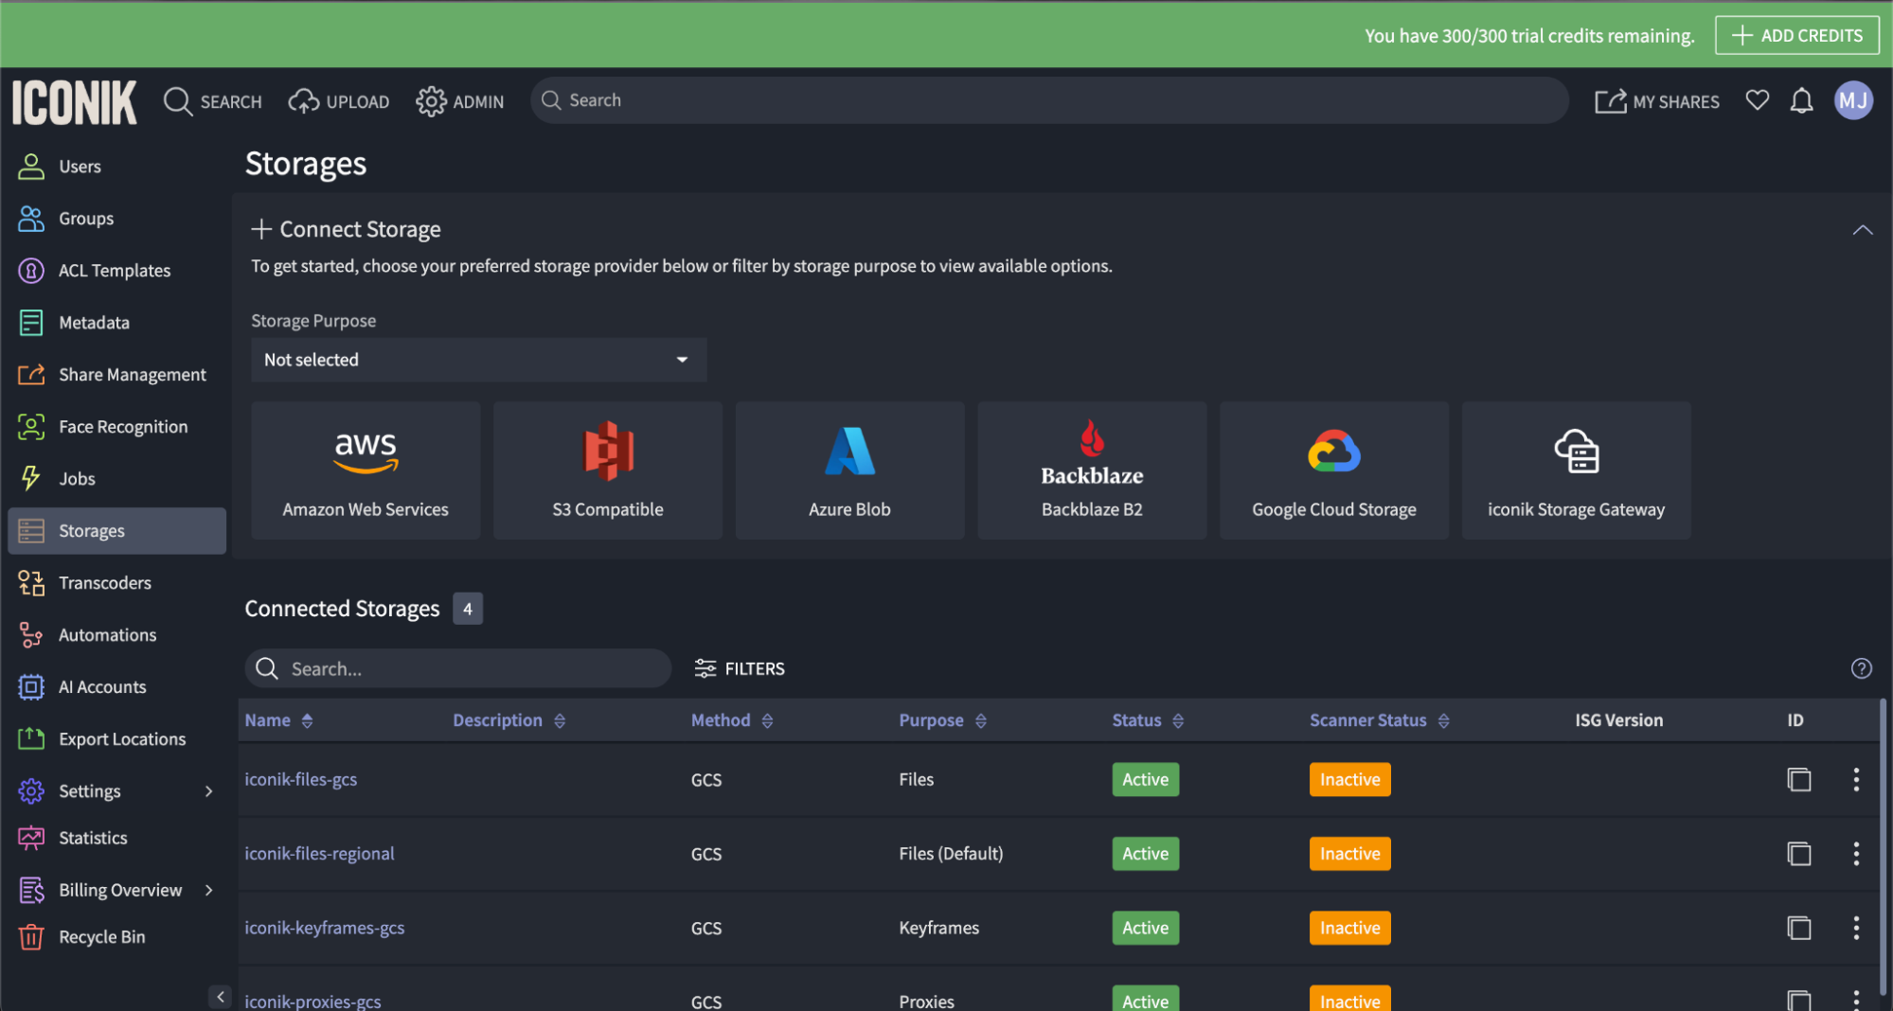Open the notifications bell
This screenshot has width=1893, height=1011.
tap(1801, 100)
